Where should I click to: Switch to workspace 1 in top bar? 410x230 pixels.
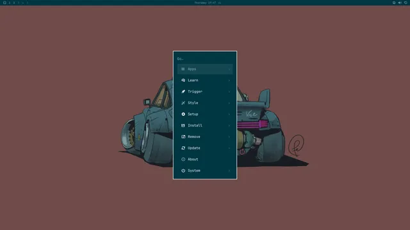pyautogui.click(x=10, y=3)
